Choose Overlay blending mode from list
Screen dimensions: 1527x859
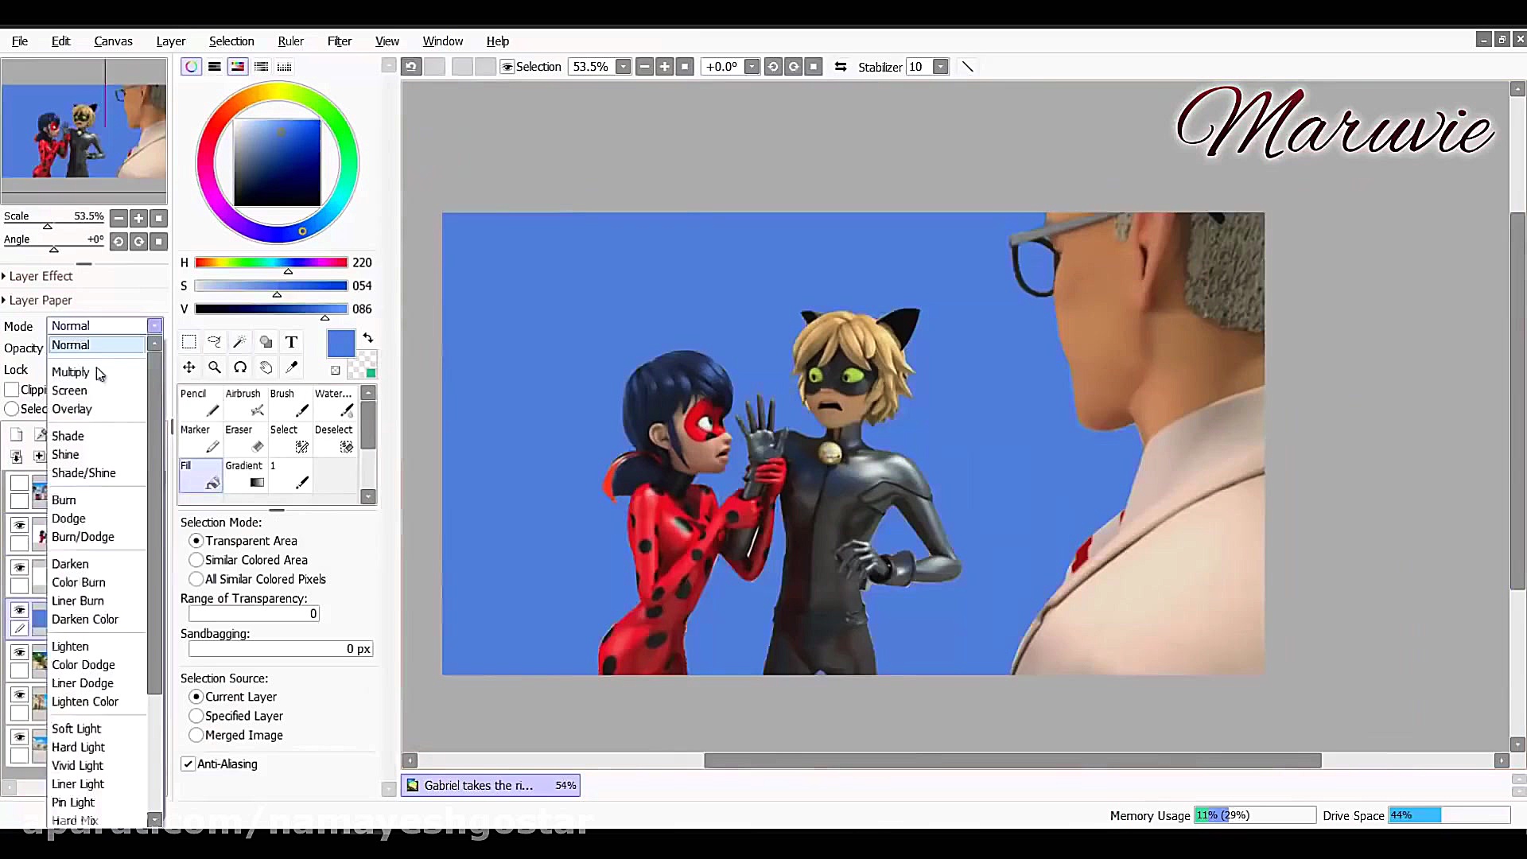(72, 409)
